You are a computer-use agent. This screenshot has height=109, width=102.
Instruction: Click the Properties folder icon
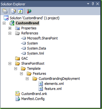(x=17, y=28)
